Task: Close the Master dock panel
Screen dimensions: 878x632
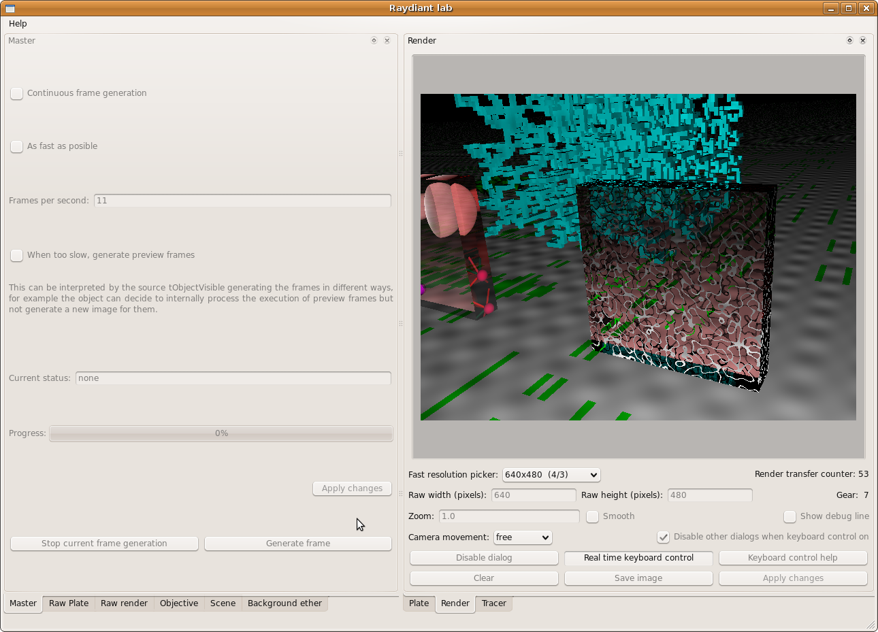Action: point(387,41)
